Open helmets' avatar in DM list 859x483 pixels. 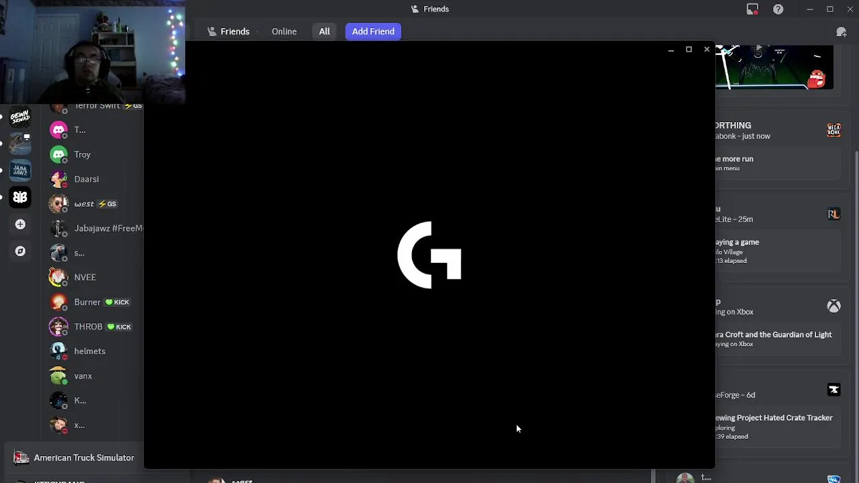59,351
